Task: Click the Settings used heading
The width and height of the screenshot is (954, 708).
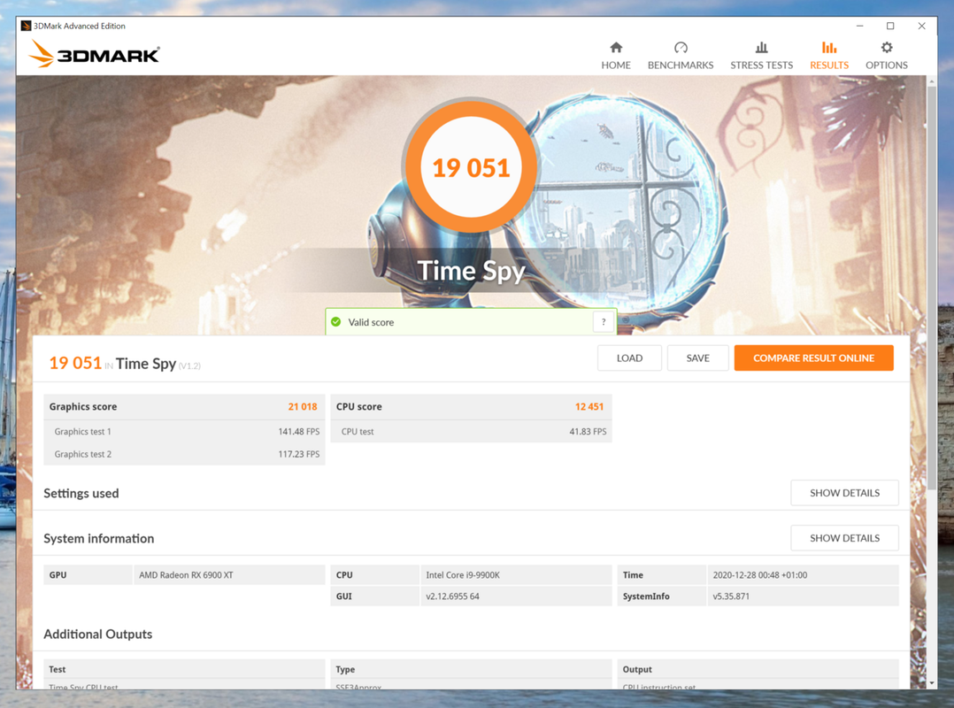Action: click(x=81, y=493)
